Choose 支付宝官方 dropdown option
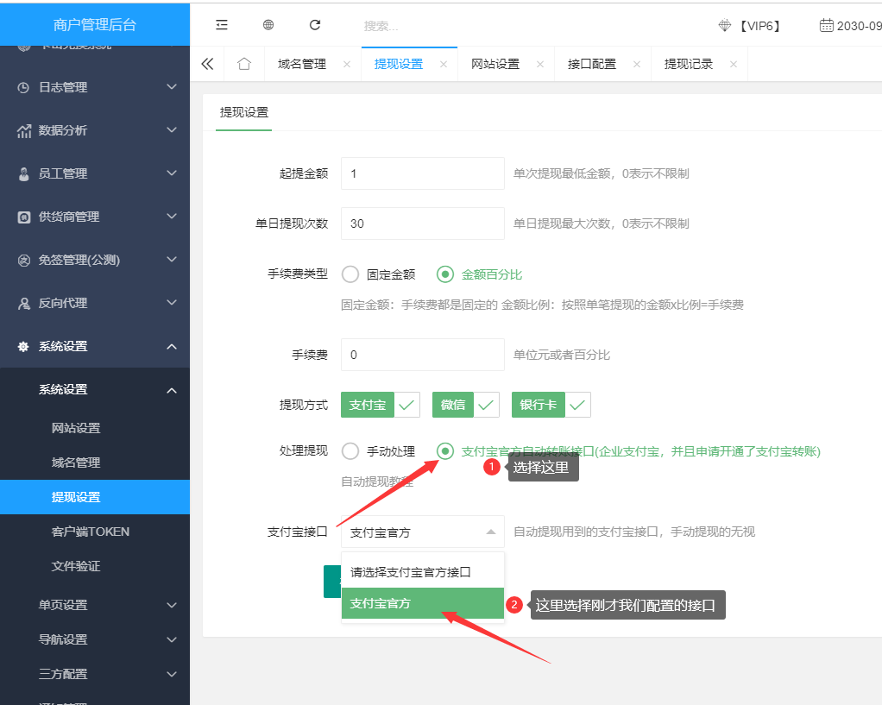The image size is (882, 705). pos(422,603)
